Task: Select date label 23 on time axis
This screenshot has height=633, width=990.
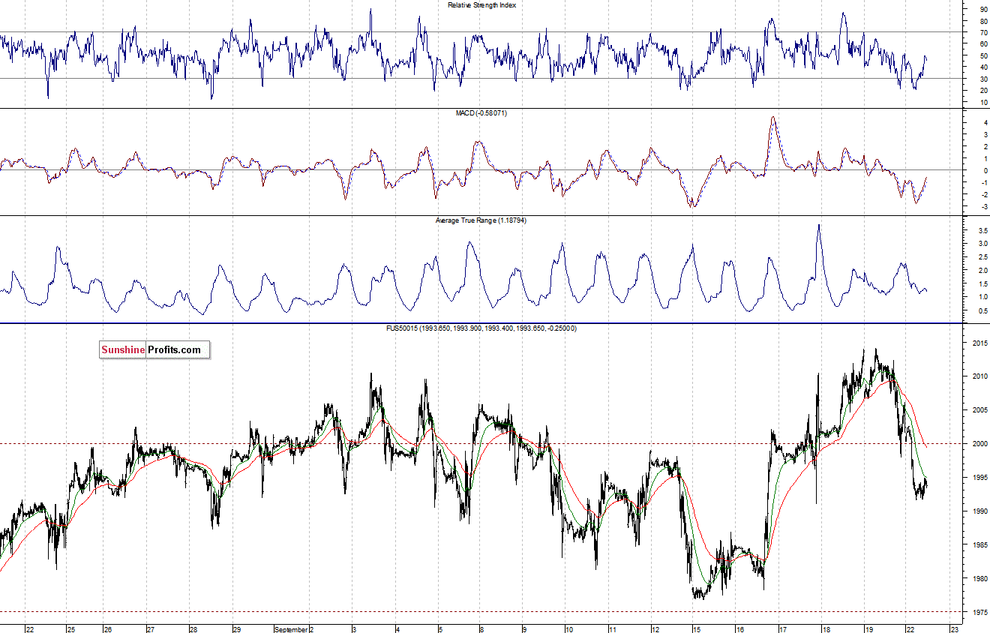Action: pos(953,629)
